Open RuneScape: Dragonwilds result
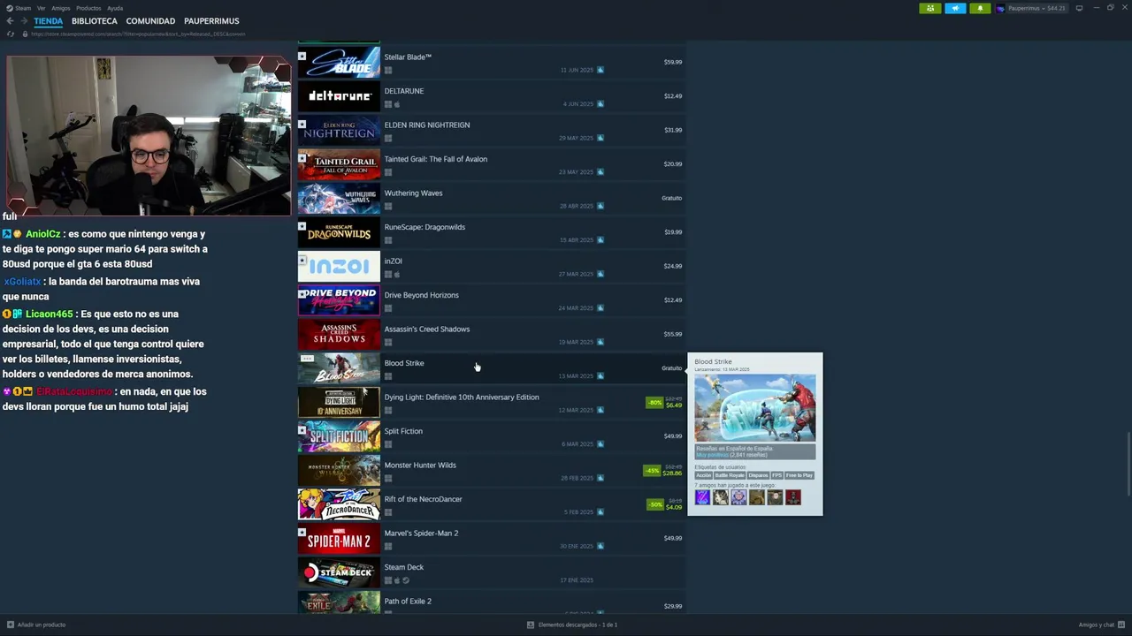Image resolution: width=1132 pixels, height=636 pixels. [x=491, y=232]
